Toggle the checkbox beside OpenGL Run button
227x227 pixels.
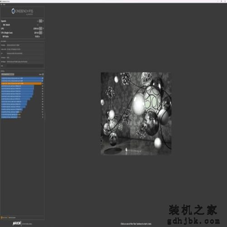(43, 21)
